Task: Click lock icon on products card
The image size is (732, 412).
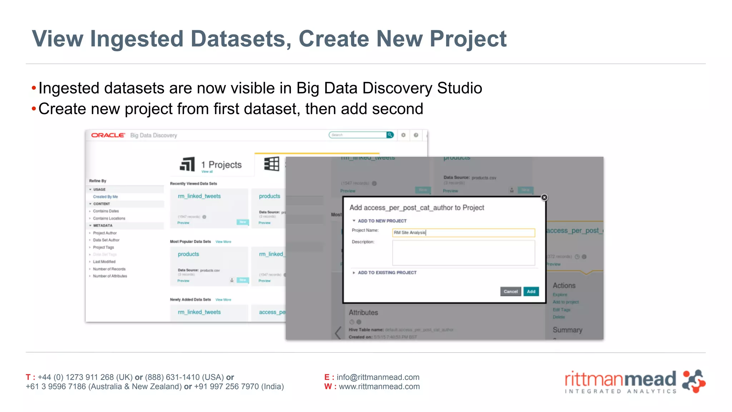Action: point(232,280)
